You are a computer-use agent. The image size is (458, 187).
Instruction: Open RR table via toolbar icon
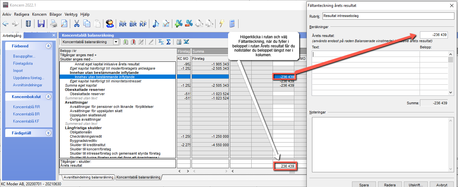[123, 24]
